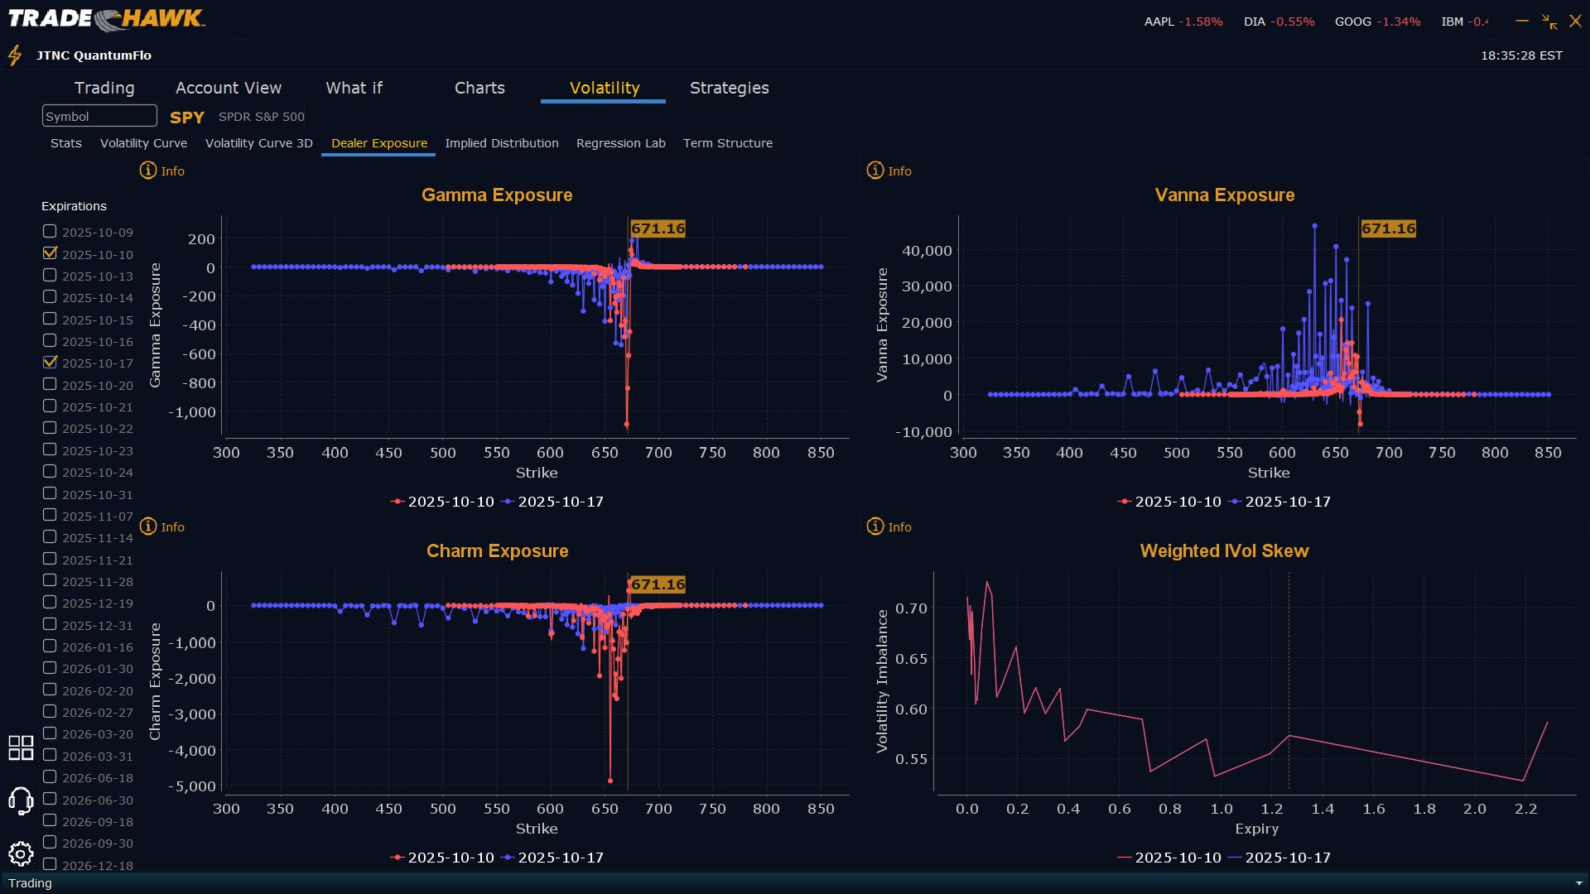Image resolution: width=1590 pixels, height=894 pixels.
Task: Click the headset support icon
Action: point(21,800)
